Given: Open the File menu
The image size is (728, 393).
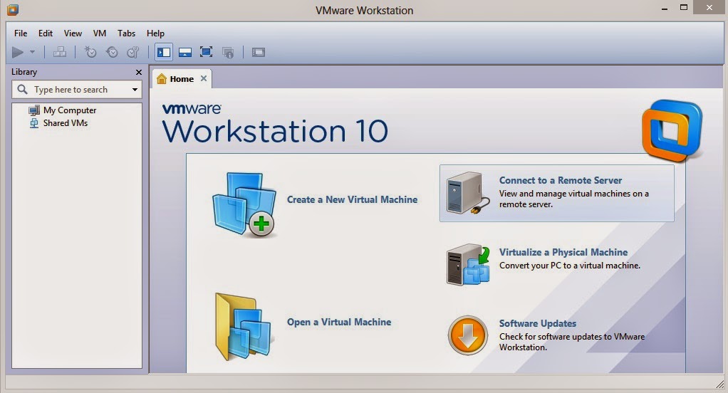Looking at the screenshot, I should pos(21,33).
